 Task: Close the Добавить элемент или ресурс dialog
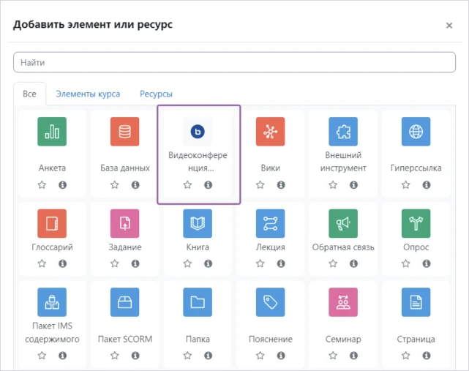click(449, 26)
